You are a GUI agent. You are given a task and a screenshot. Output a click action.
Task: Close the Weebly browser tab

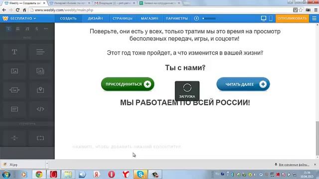pyautogui.click(x=44, y=3)
